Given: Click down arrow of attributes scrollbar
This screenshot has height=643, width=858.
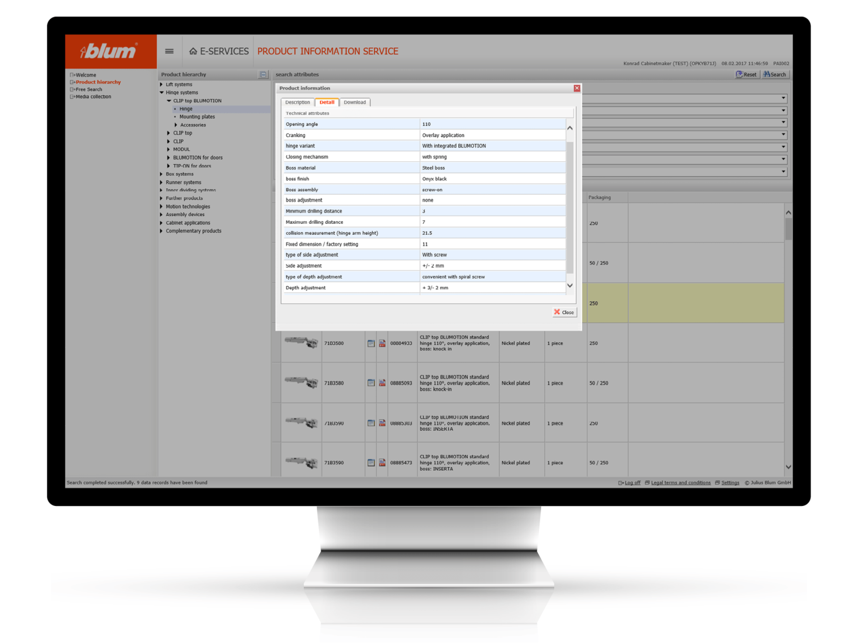Looking at the screenshot, I should (570, 285).
